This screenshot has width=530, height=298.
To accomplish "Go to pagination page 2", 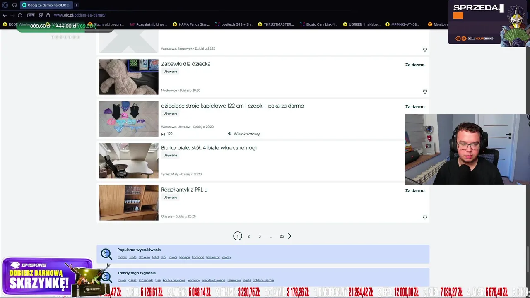I will 248,236.
